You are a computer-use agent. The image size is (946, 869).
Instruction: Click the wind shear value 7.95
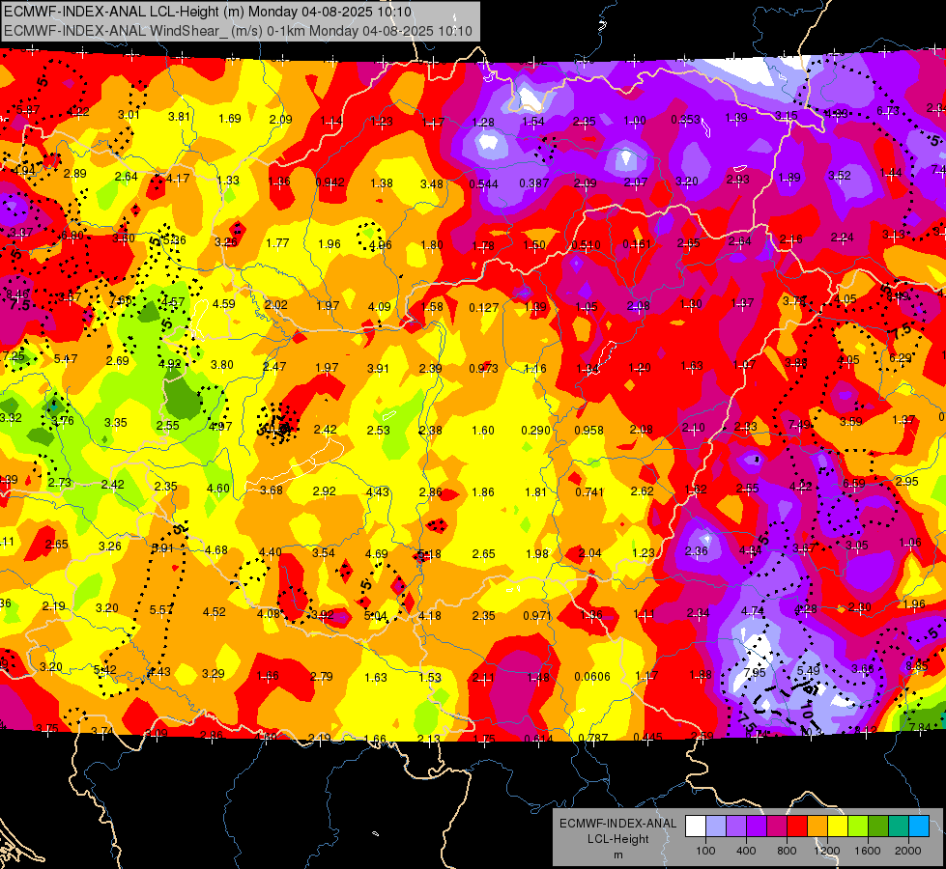(x=755, y=672)
